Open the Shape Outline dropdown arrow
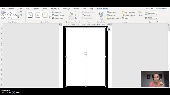Image resolution: width=170 pixels, height=95 pixels. tap(65, 15)
